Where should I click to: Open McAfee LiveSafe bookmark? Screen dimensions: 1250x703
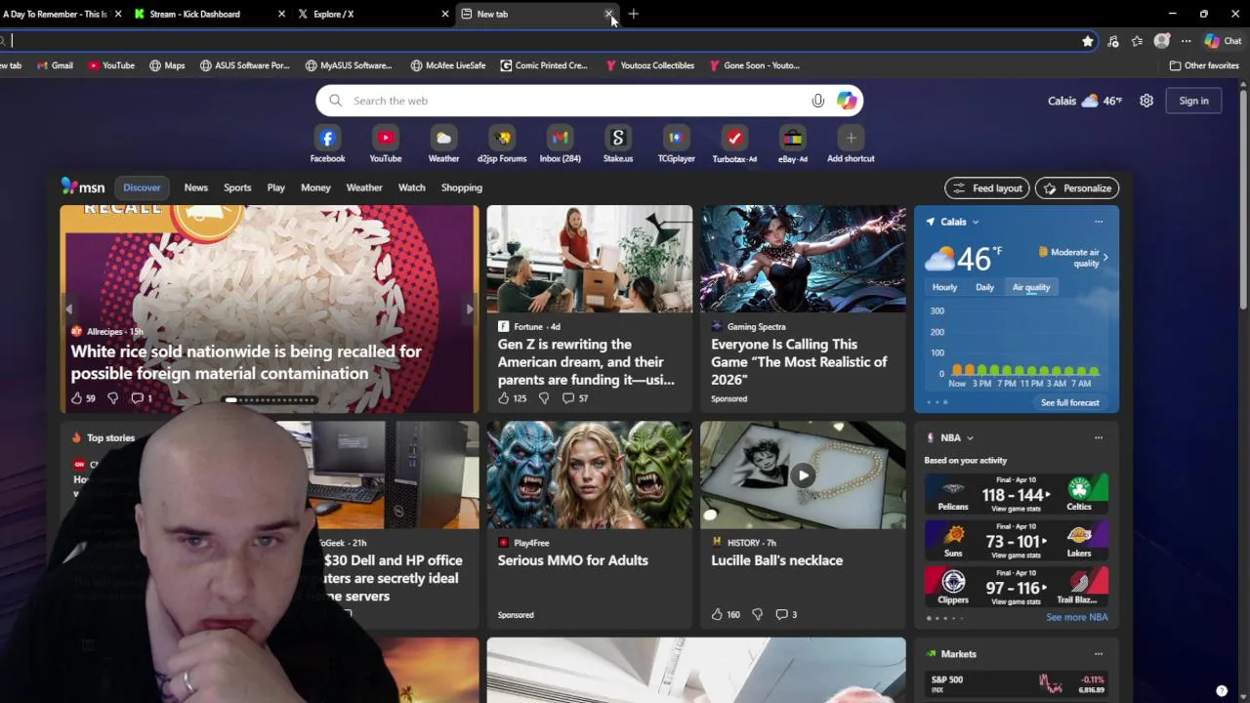click(448, 65)
